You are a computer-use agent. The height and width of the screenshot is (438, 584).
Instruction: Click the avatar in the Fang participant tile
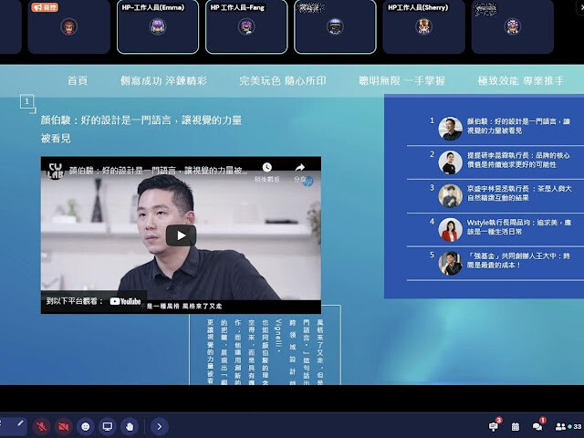pyautogui.click(x=246, y=26)
